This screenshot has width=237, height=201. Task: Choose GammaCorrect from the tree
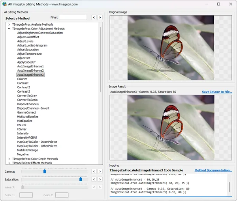26,112
